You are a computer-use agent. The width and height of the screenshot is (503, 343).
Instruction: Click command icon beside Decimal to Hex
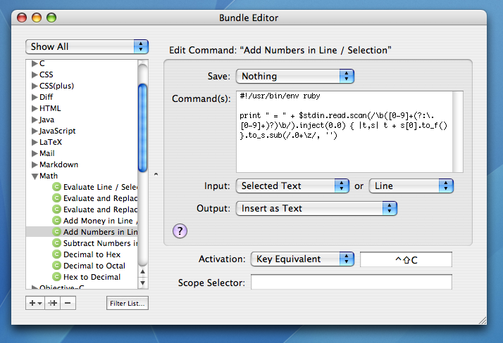coord(56,254)
